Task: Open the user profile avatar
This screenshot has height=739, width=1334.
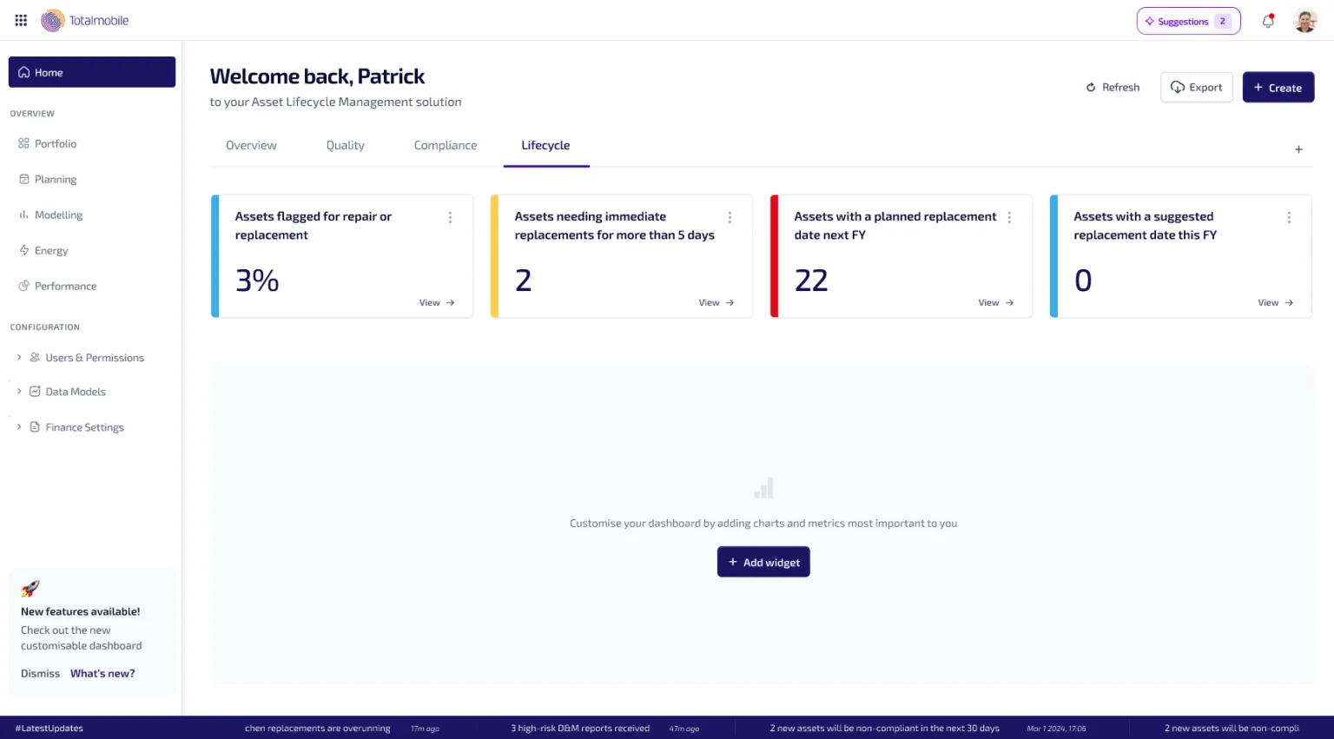Action: pos(1305,21)
